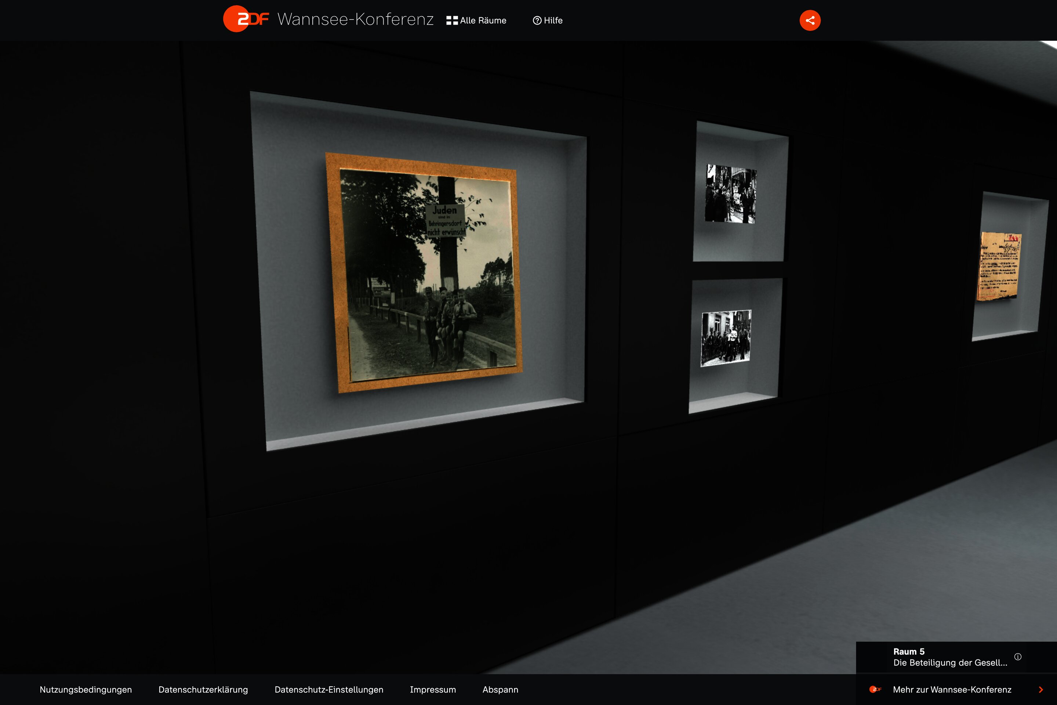Click the ZDF logo in header
The height and width of the screenshot is (705, 1057).
point(246,19)
